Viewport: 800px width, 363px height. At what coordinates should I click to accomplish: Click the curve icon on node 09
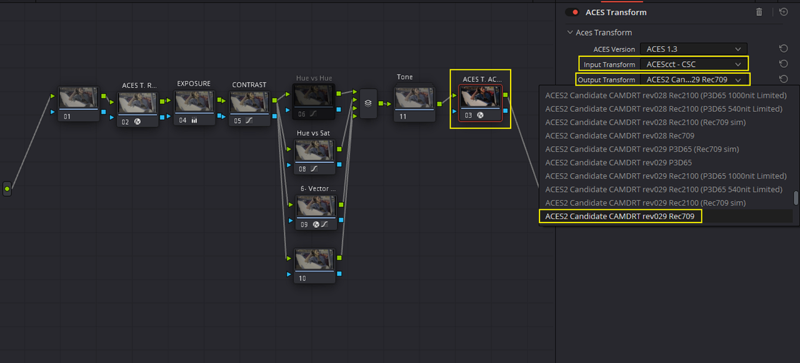coord(325,224)
